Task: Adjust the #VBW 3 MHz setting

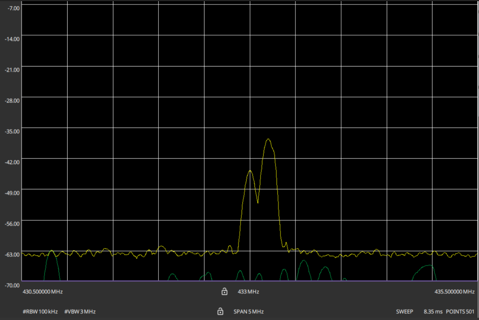Action: [80, 312]
